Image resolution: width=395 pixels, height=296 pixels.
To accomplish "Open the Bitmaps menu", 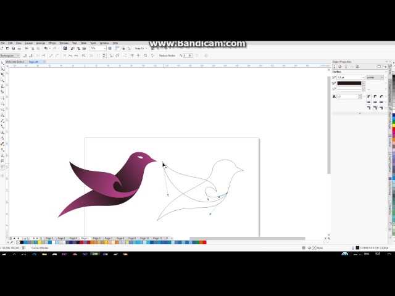I will coord(64,43).
